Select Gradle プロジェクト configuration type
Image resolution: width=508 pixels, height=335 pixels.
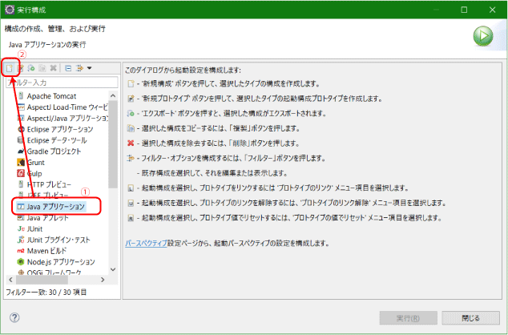(x=54, y=151)
